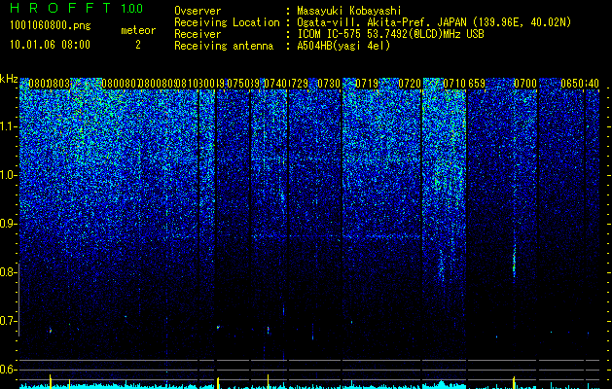Select location text Ogata-vill. Akita-Pref. JAPAN

tap(381, 22)
